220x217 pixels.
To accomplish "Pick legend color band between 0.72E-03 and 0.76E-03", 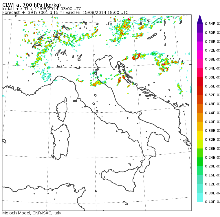I will click(x=200, y=46).
